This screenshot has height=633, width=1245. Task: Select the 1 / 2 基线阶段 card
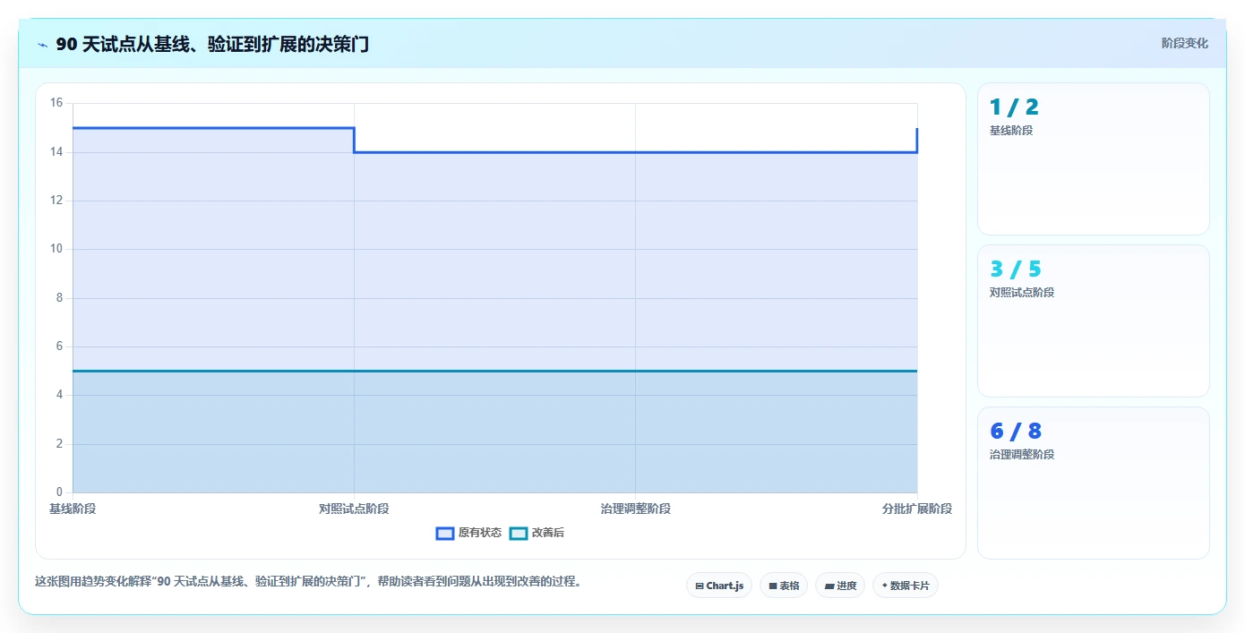tap(1093, 158)
